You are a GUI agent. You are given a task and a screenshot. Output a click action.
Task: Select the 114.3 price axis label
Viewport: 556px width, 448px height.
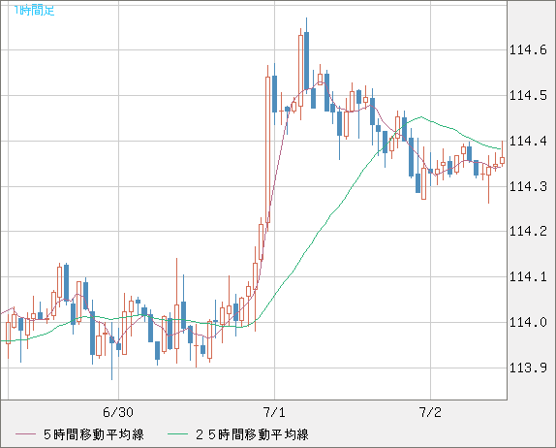528,186
